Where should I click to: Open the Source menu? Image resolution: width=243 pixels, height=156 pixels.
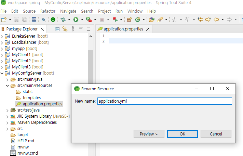29,11
